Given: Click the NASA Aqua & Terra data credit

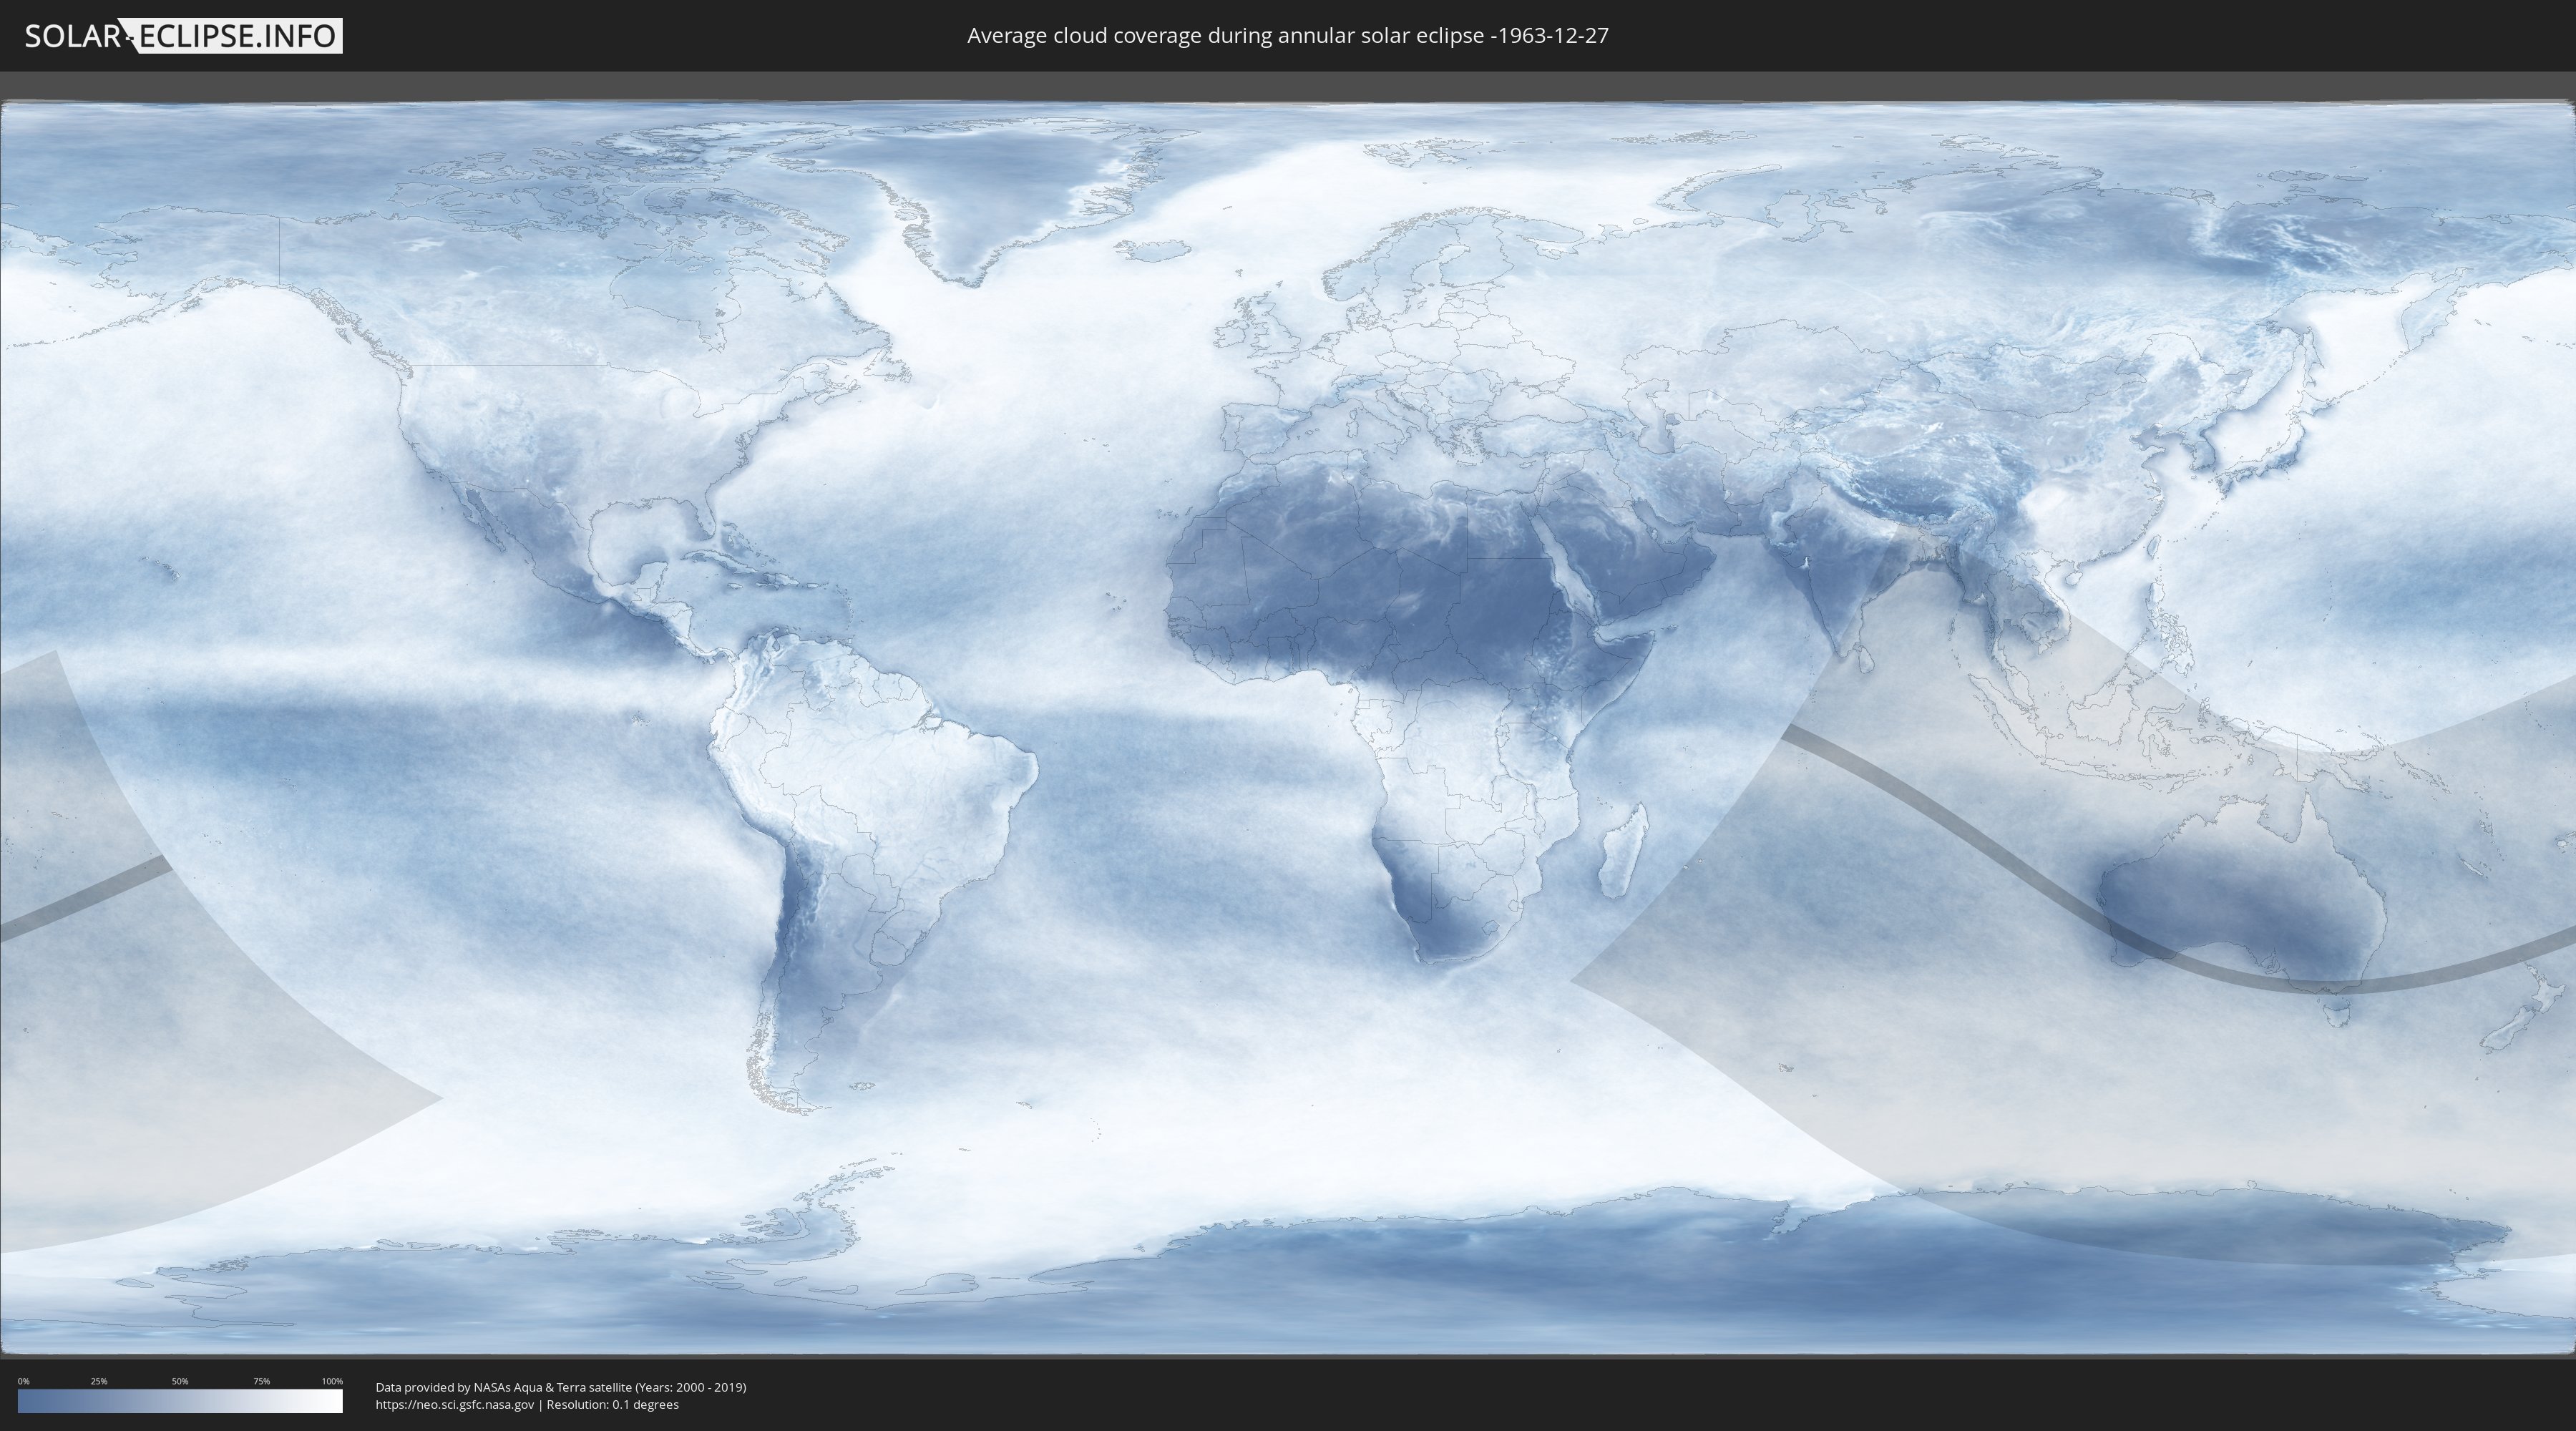Looking at the screenshot, I should (x=561, y=1387).
